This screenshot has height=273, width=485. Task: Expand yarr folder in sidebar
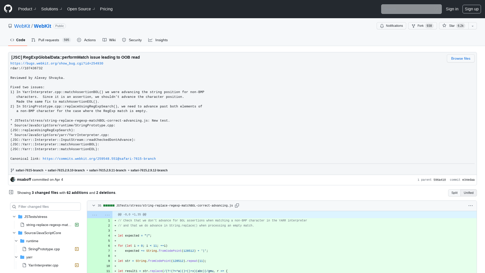tap(16, 257)
